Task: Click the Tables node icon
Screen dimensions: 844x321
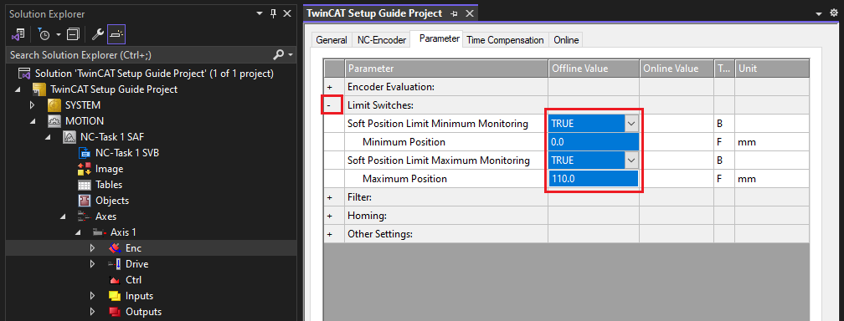Action: click(x=85, y=185)
